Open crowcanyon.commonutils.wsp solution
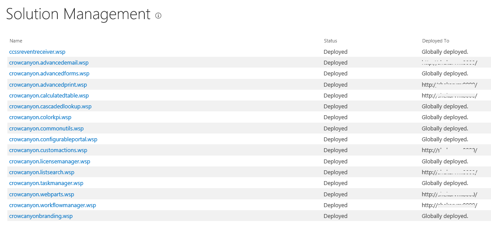Viewport: 491px width, 234px height. [x=47, y=128]
